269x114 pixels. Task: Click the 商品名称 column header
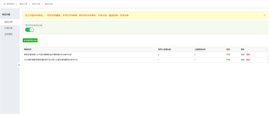click(28, 50)
